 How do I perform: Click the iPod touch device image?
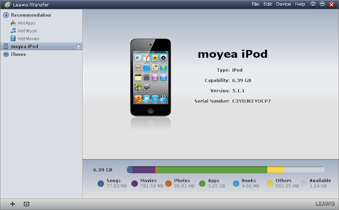pyautogui.click(x=150, y=77)
